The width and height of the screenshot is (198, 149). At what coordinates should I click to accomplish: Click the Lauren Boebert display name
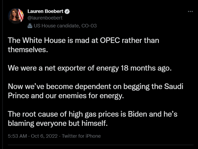[46, 11]
